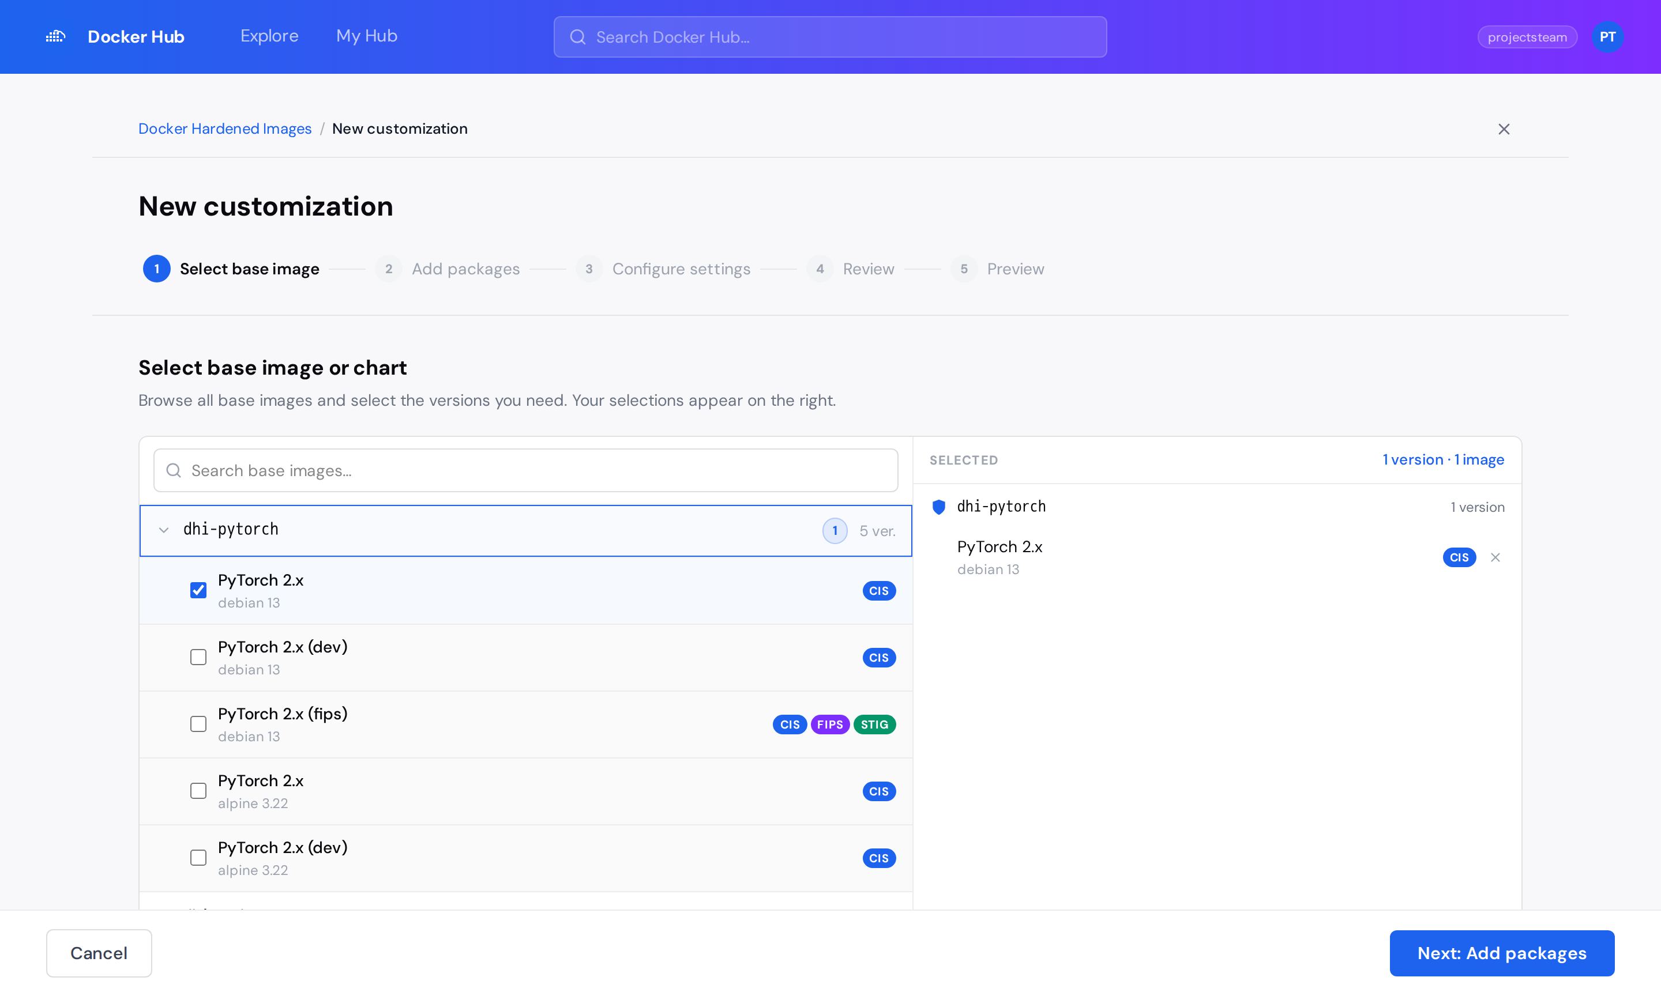Click the Select base image step label
The height and width of the screenshot is (996, 1661).
(249, 269)
